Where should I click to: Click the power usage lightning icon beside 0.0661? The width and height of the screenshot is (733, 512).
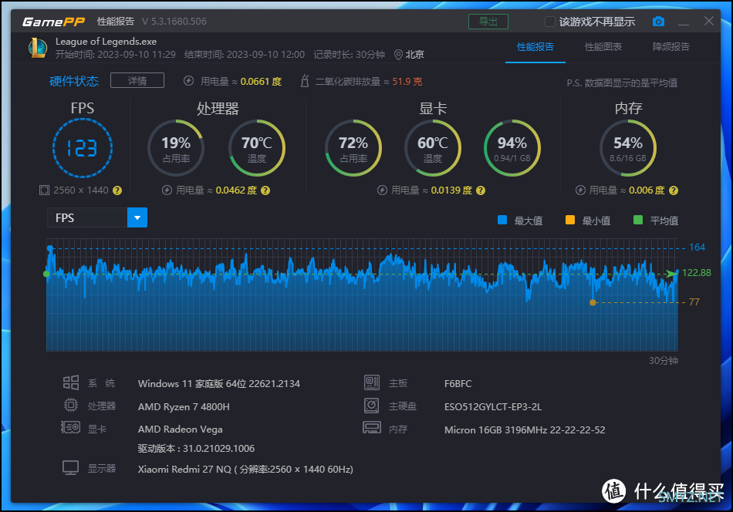[x=188, y=81]
